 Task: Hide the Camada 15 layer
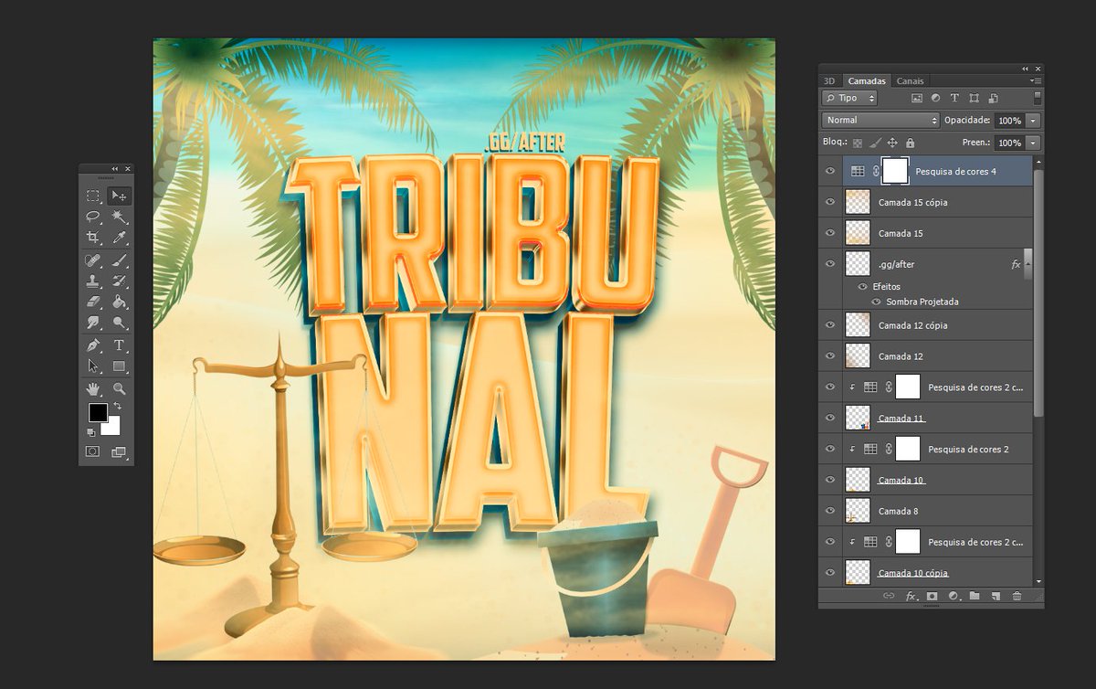pyautogui.click(x=830, y=233)
